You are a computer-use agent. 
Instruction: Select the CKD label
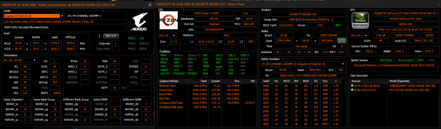pos(142,38)
